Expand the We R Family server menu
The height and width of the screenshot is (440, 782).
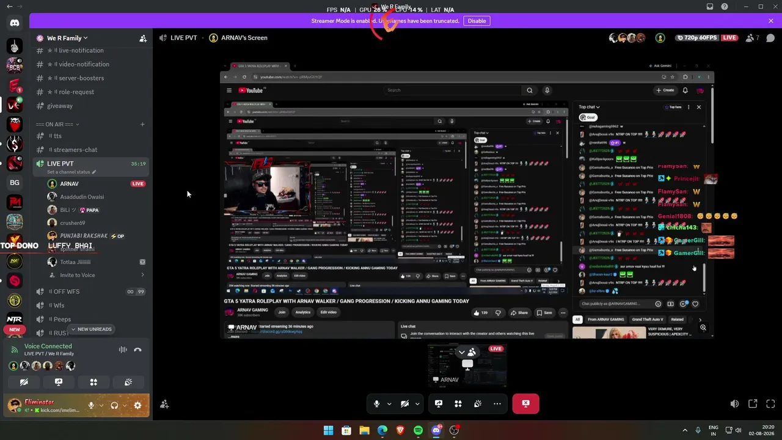point(67,38)
